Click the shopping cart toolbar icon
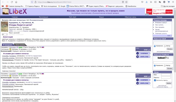This screenshot has height=102, width=176. coord(169,2)
